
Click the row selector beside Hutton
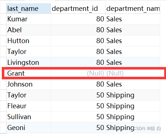click(3, 41)
